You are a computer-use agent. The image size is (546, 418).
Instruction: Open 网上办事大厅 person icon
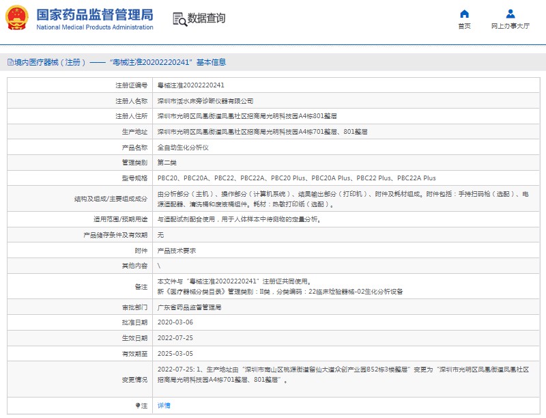point(511,14)
